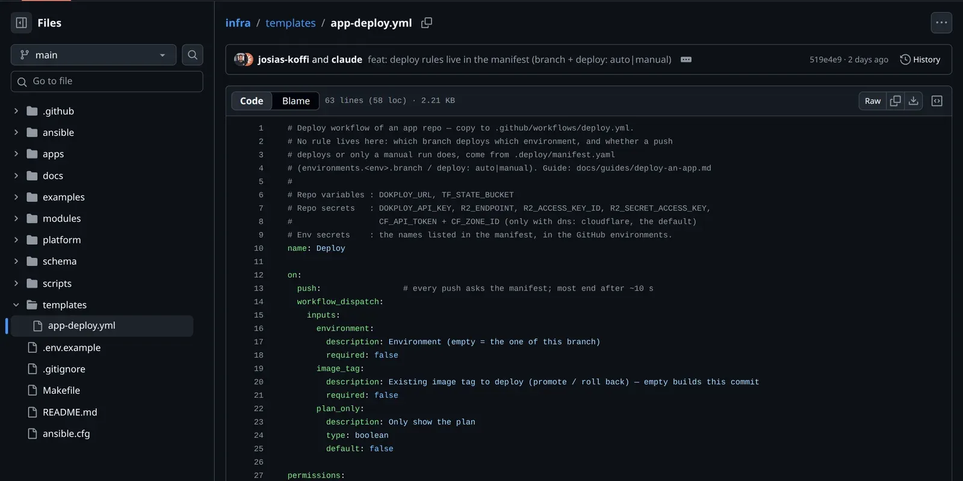Click the 'name: Deploy' code line

317,248
